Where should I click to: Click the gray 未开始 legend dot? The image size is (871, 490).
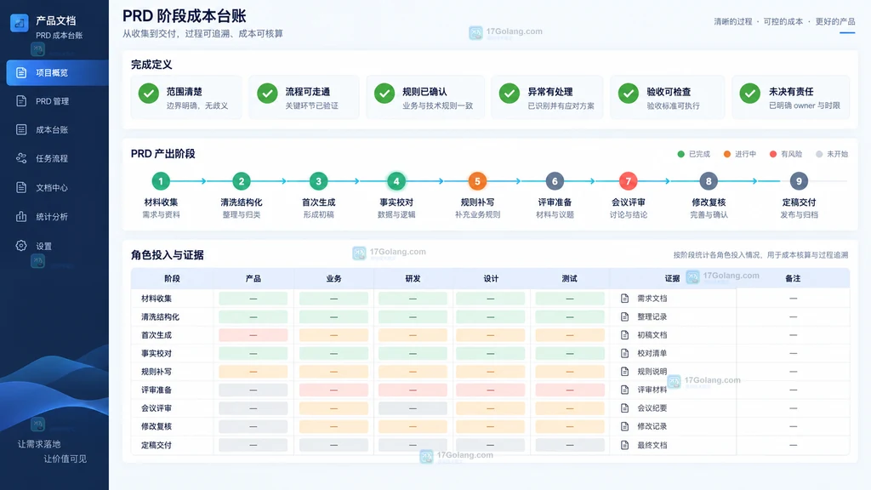(x=819, y=155)
